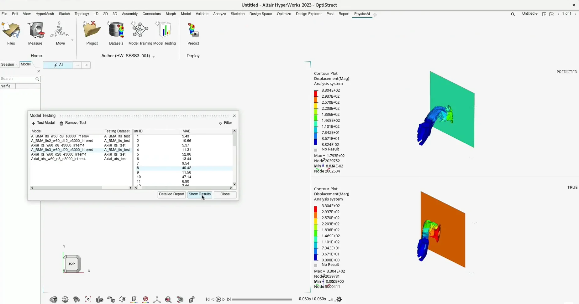Open the Post menu

pyautogui.click(x=330, y=14)
